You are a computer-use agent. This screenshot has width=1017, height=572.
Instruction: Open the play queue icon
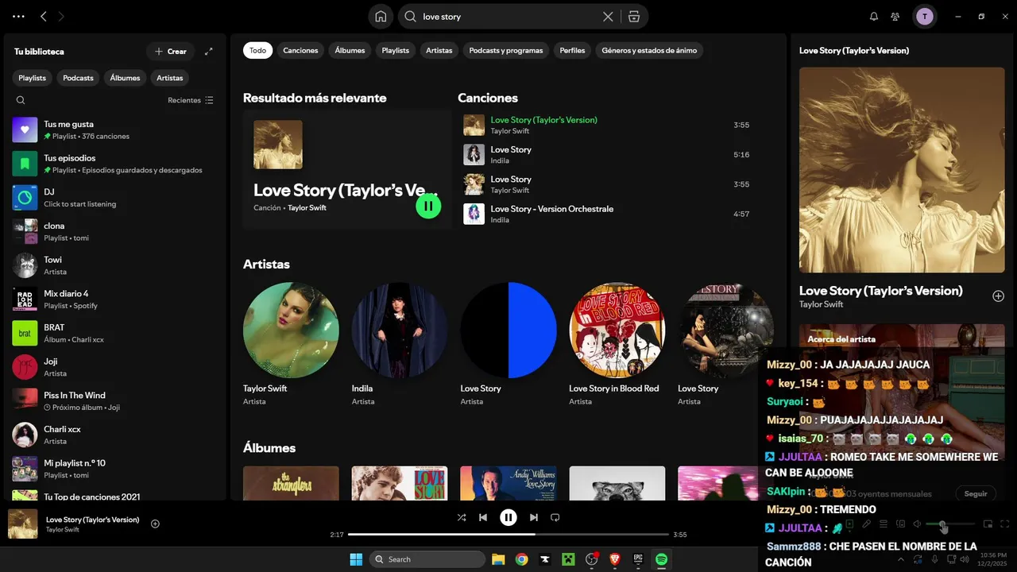(x=884, y=524)
